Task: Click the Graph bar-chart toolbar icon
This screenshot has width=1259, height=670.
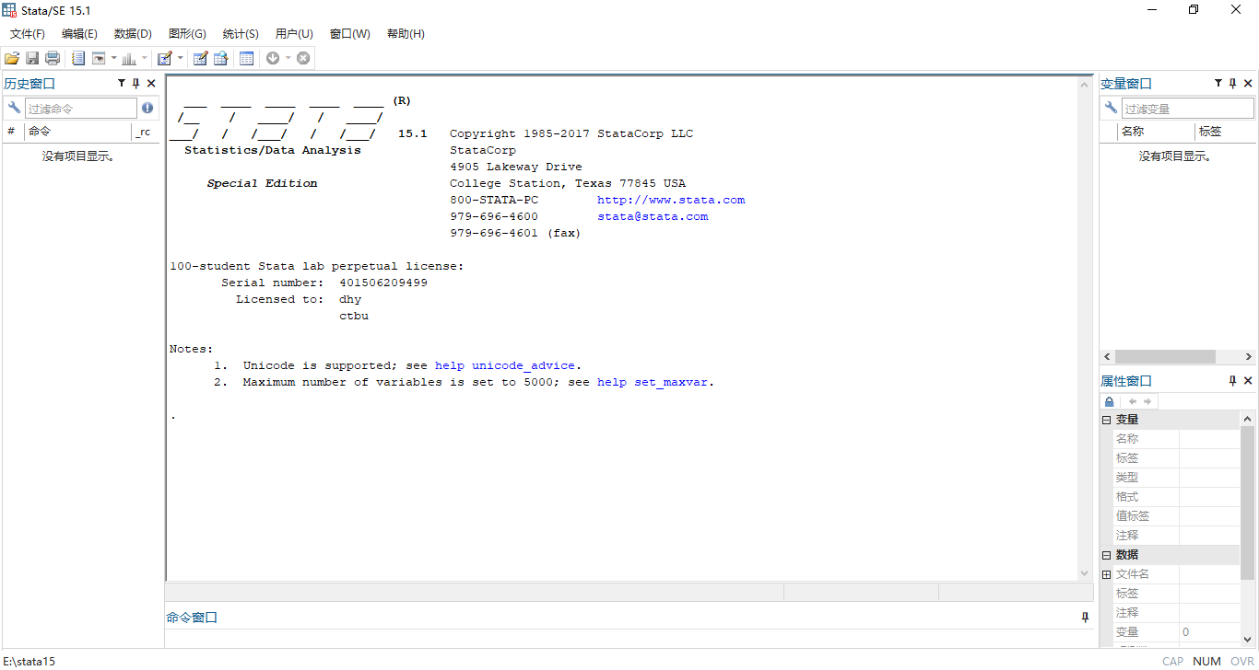Action: (129, 58)
